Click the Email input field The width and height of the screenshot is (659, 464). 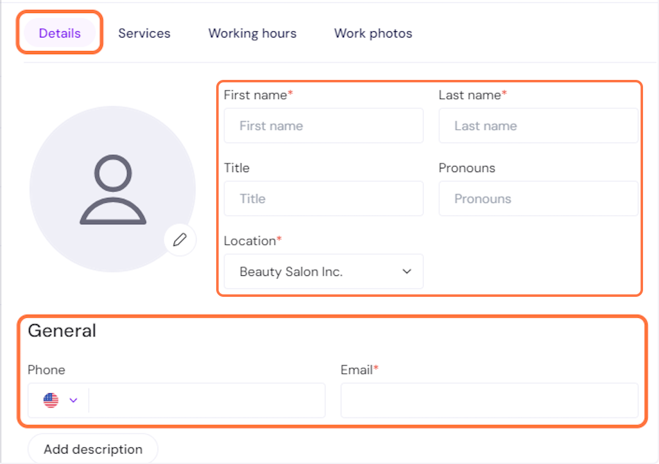(x=489, y=400)
